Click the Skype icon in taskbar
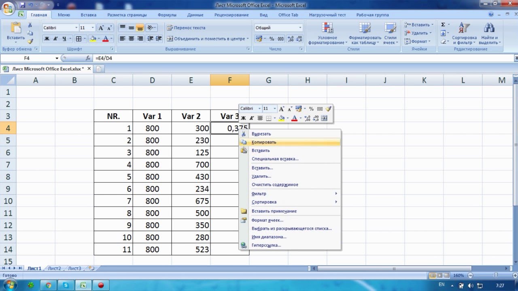Image resolution: width=518 pixels, height=291 pixels. pyautogui.click(x=66, y=285)
